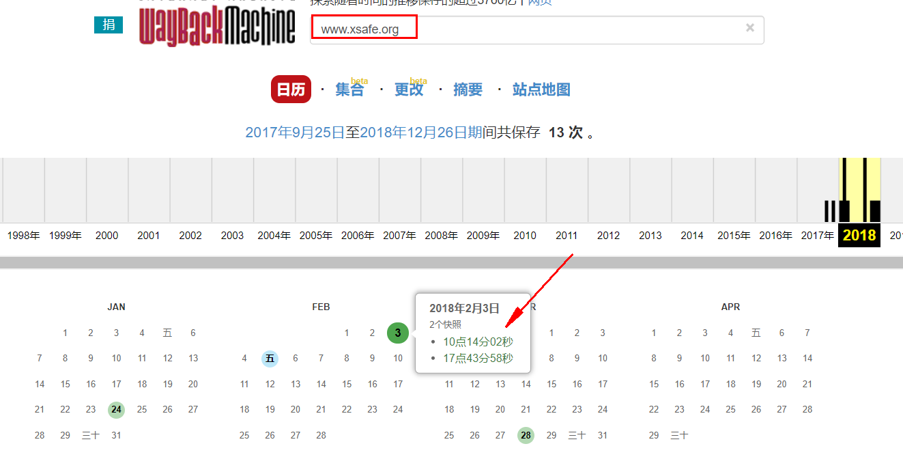The width and height of the screenshot is (903, 472).
Task: Click April 三十 date
Action: click(679, 435)
